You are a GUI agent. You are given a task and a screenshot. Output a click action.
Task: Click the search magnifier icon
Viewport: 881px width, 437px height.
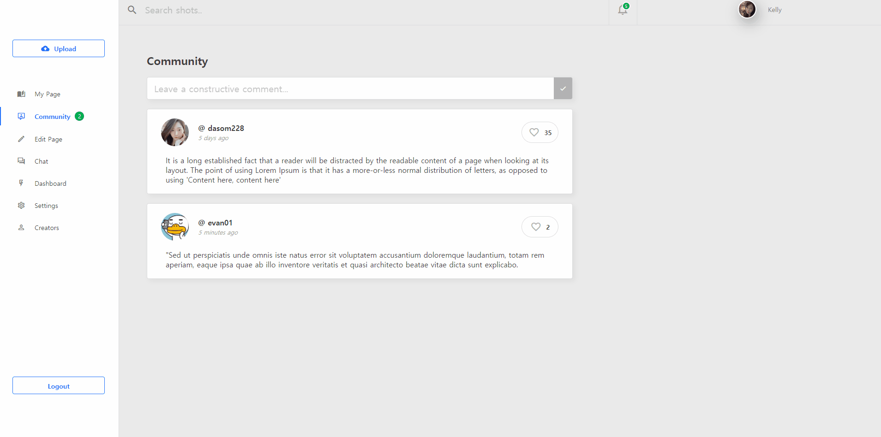(132, 10)
